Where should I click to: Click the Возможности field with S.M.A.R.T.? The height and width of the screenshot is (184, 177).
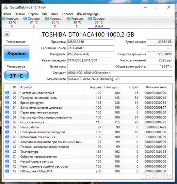tap(120, 79)
